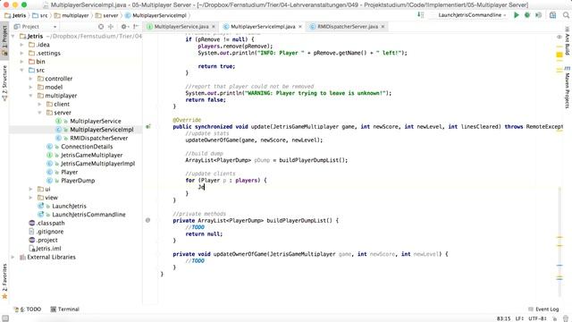Close the MultiplayerService.java tab
This screenshot has height=322, width=572.
pyautogui.click(x=214, y=27)
